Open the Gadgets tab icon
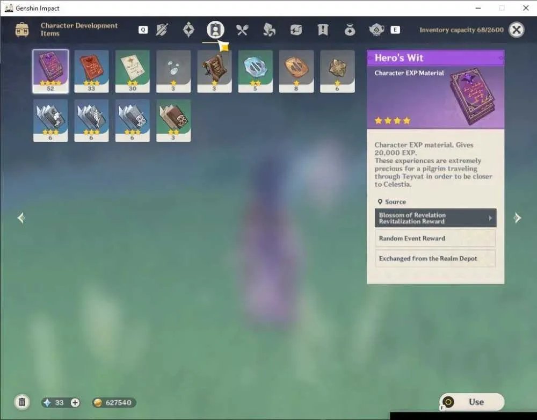537x420 pixels. tap(296, 30)
